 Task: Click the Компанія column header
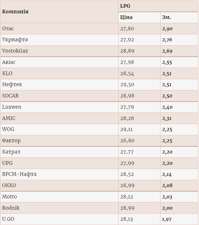pyautogui.click(x=15, y=12)
